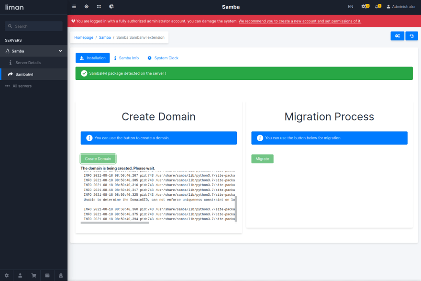
Task: Open settings gear in sidebar footer
Action: tap(7, 275)
